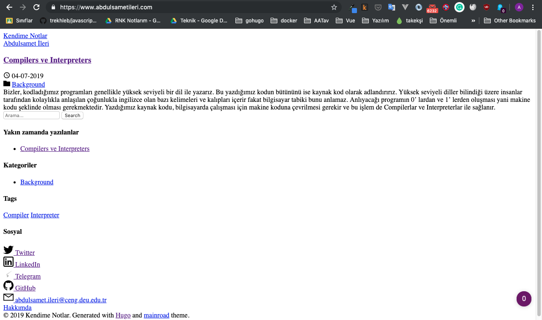Click inside the Arama search field

tap(31, 115)
